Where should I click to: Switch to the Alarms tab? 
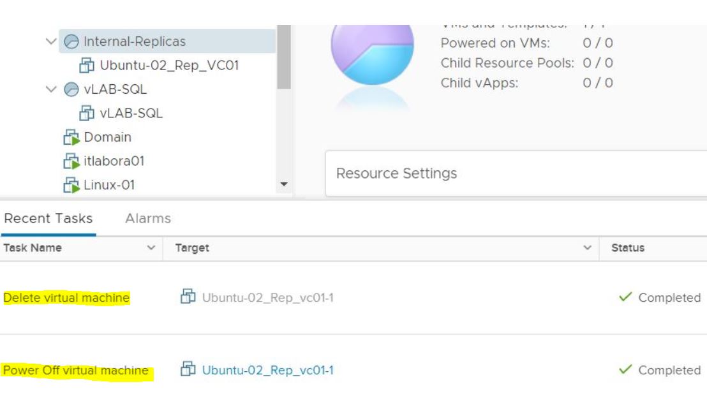[x=148, y=218]
